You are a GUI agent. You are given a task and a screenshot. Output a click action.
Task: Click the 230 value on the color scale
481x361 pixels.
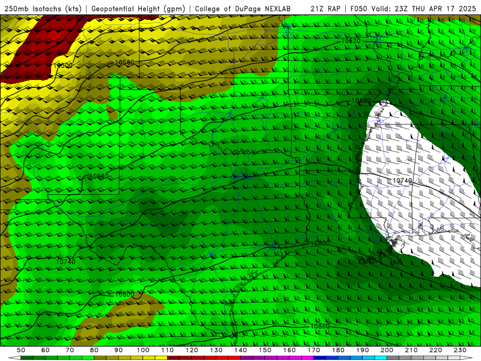pyautogui.click(x=460, y=350)
